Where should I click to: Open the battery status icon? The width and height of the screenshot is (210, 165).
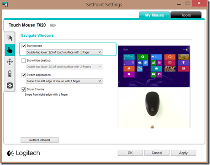click(x=10, y=74)
